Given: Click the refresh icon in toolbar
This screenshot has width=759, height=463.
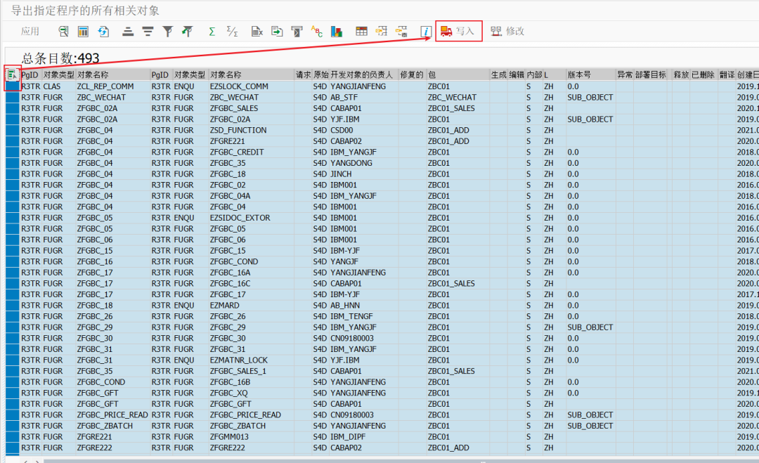Looking at the screenshot, I should 103,32.
